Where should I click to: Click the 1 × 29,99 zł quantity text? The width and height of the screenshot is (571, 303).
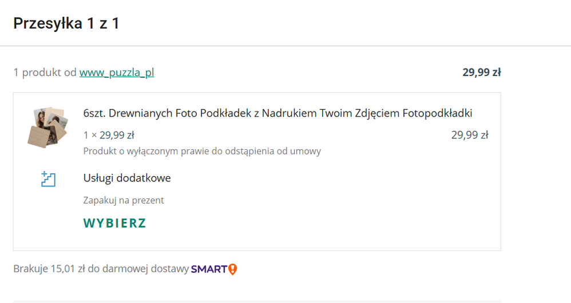(109, 135)
